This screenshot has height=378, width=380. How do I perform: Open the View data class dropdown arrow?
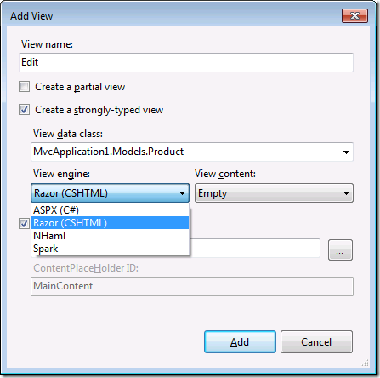point(346,152)
